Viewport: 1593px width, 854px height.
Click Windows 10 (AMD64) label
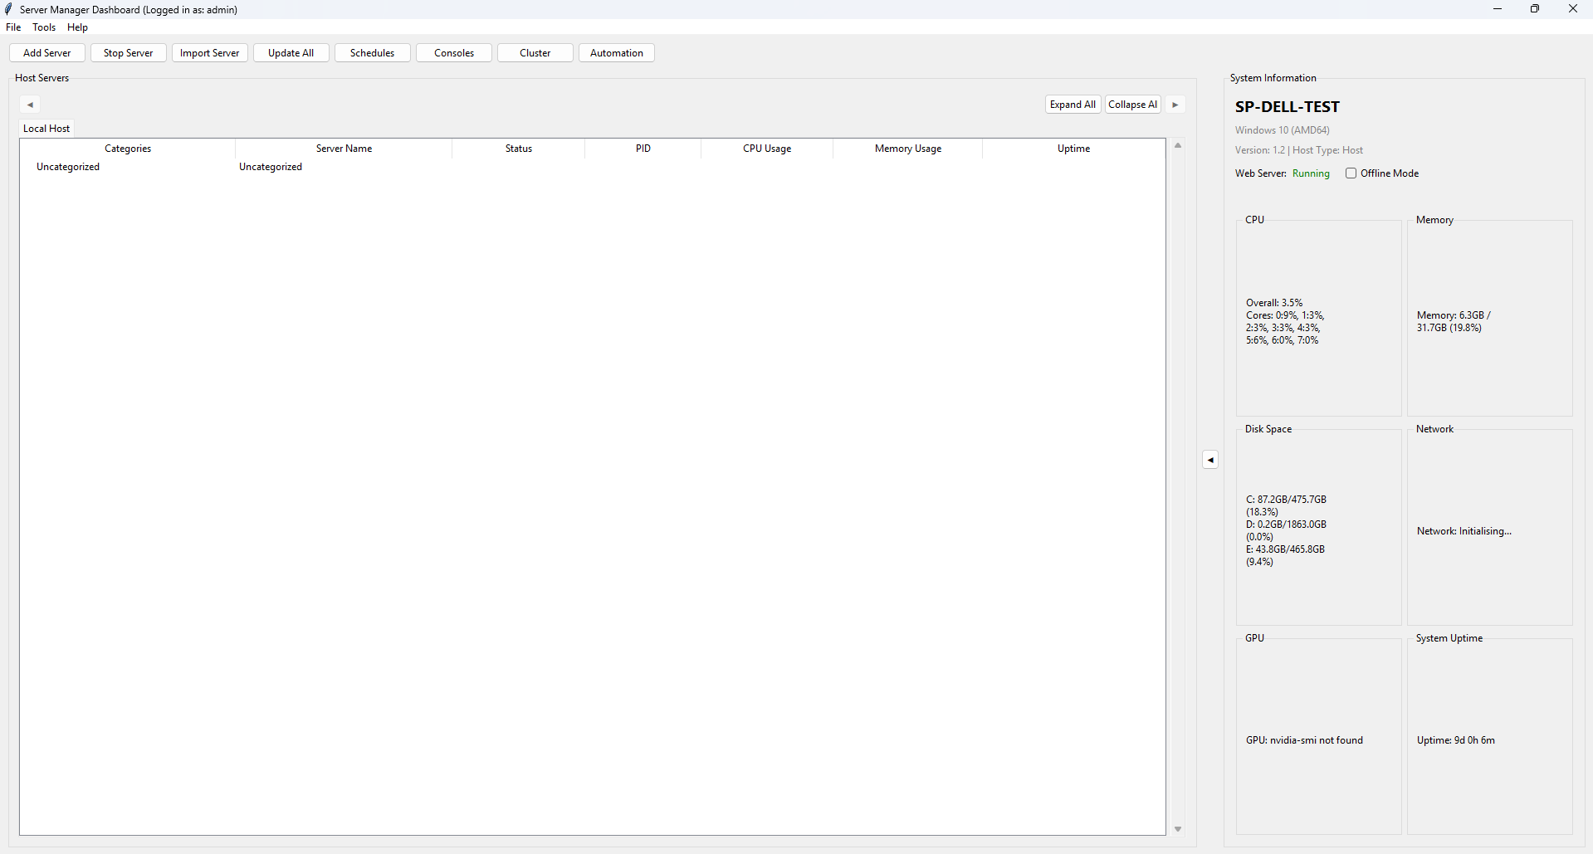(x=1282, y=130)
